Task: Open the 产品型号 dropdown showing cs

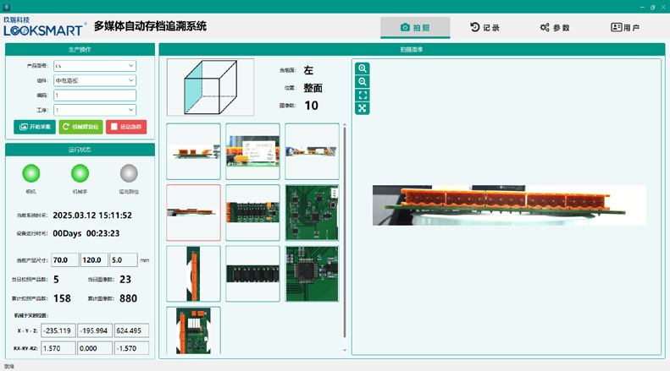Action: (95, 65)
